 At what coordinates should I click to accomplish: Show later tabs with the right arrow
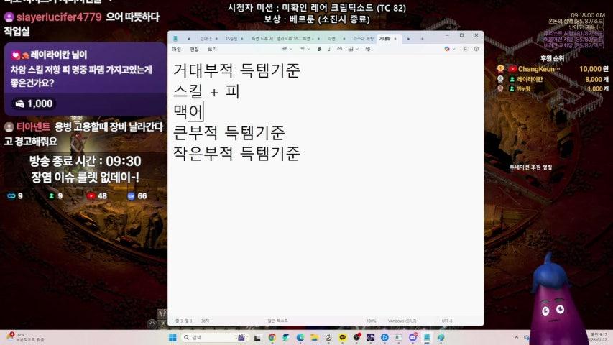click(408, 39)
